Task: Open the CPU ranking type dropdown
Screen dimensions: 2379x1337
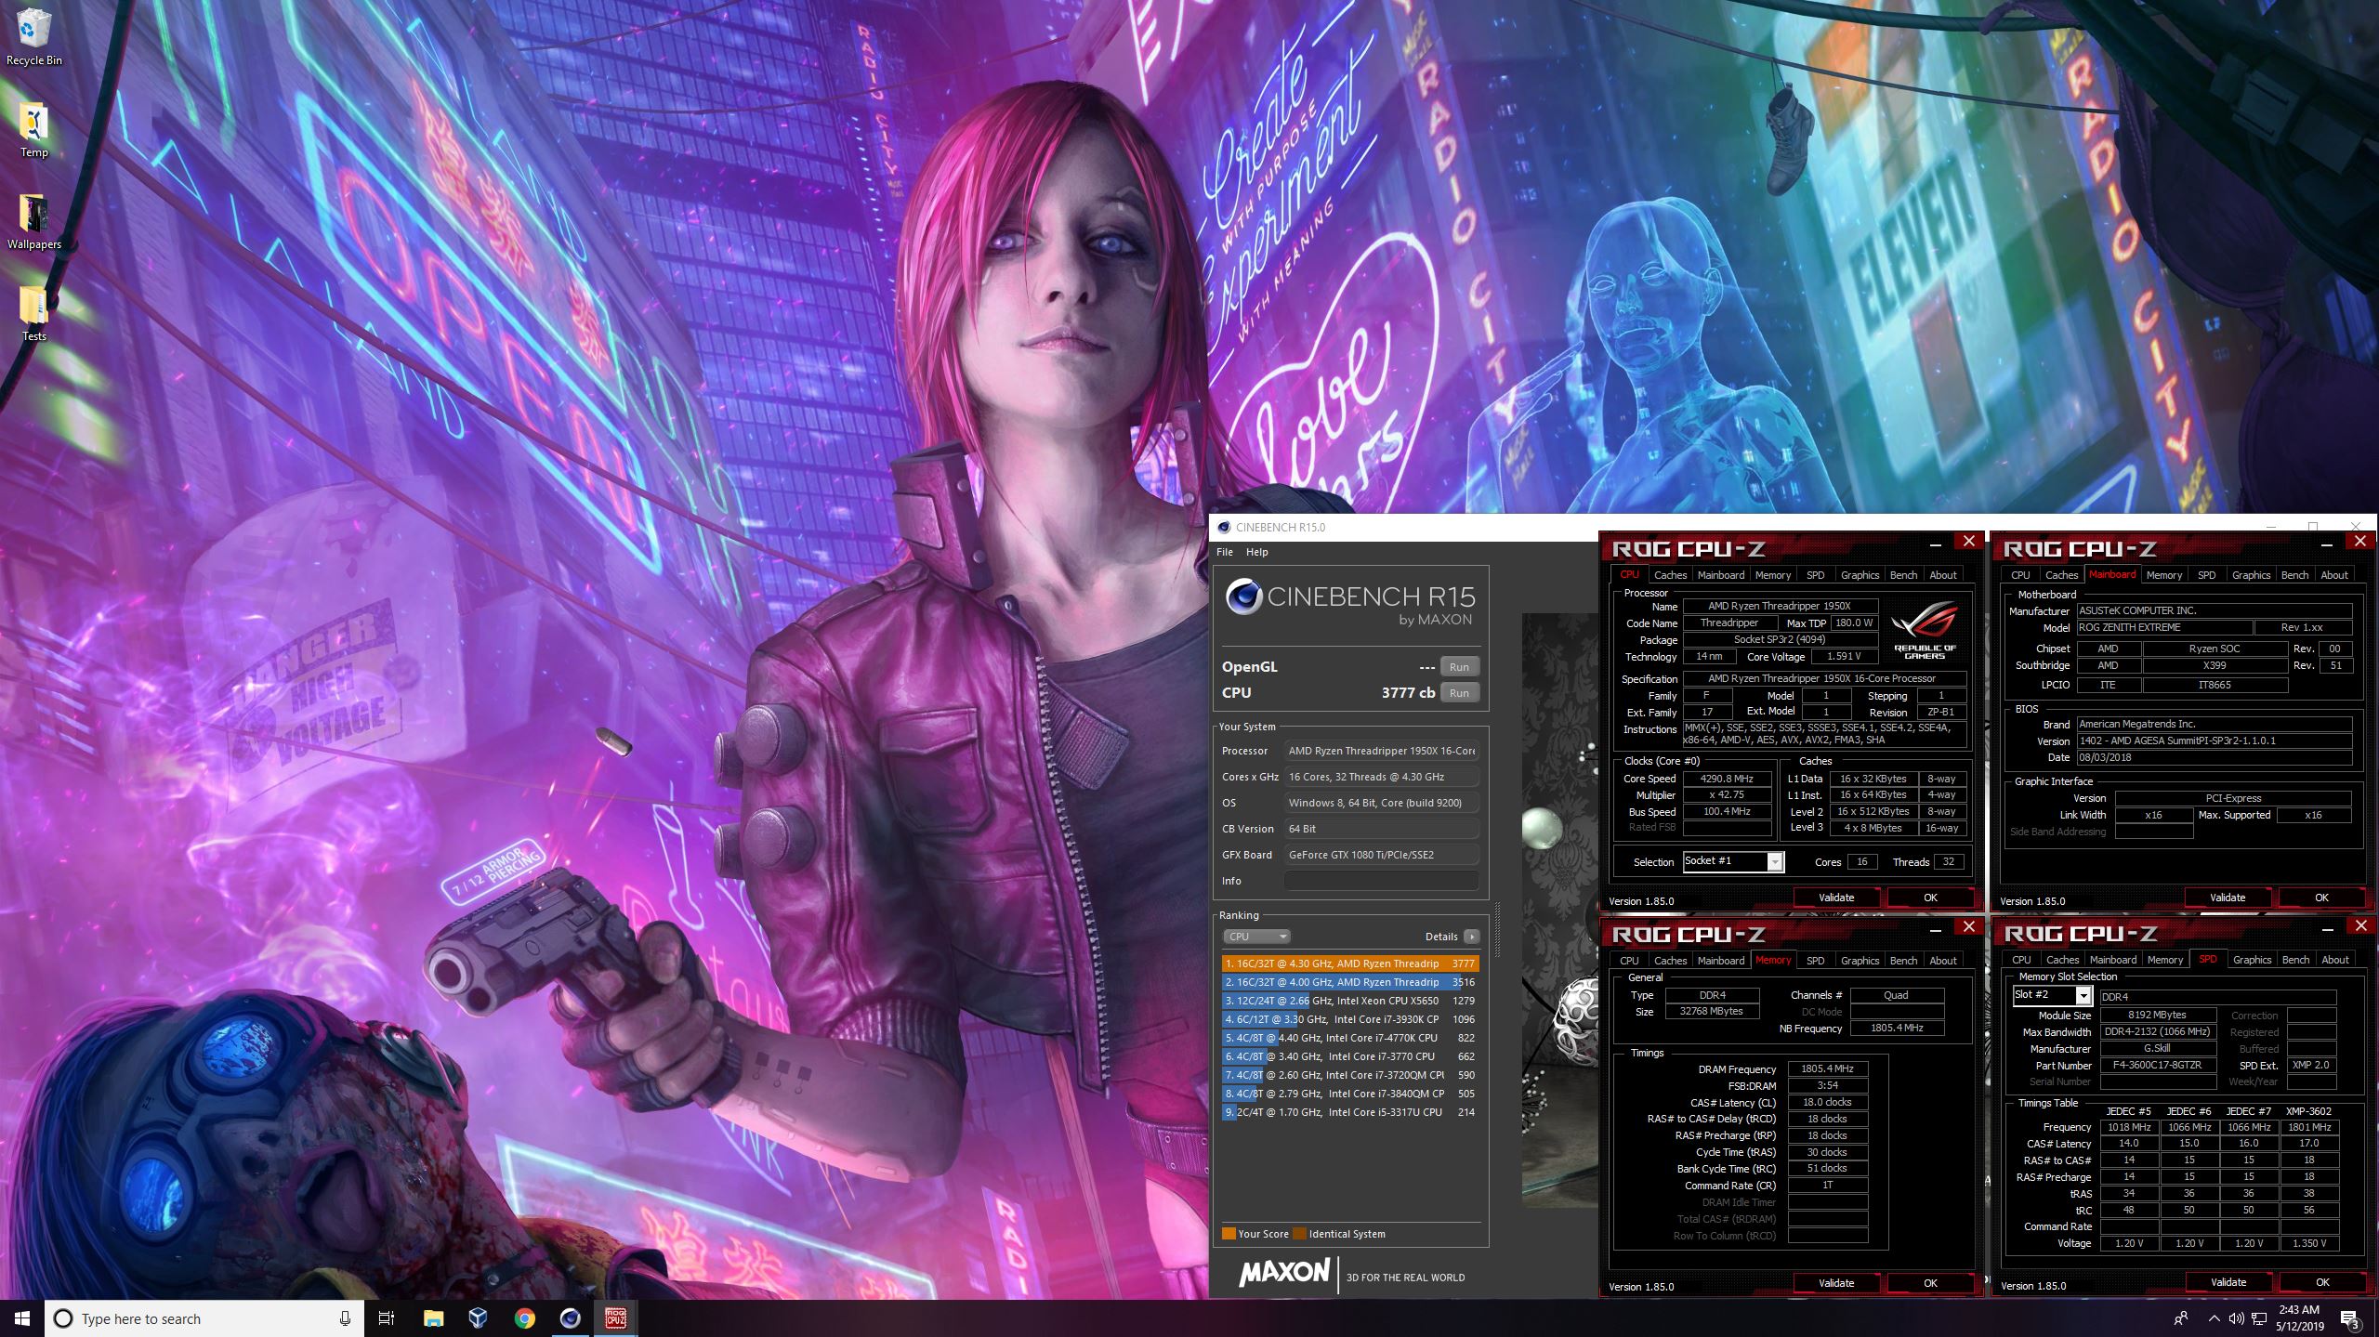Action: (x=1256, y=937)
